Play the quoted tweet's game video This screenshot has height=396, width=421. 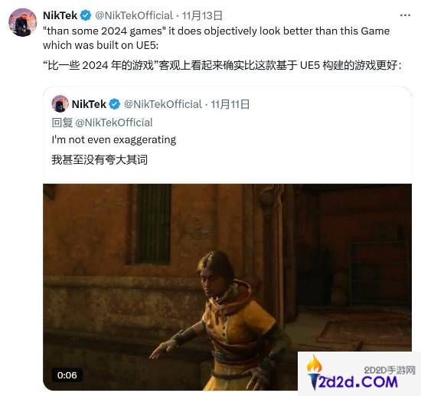227,287
